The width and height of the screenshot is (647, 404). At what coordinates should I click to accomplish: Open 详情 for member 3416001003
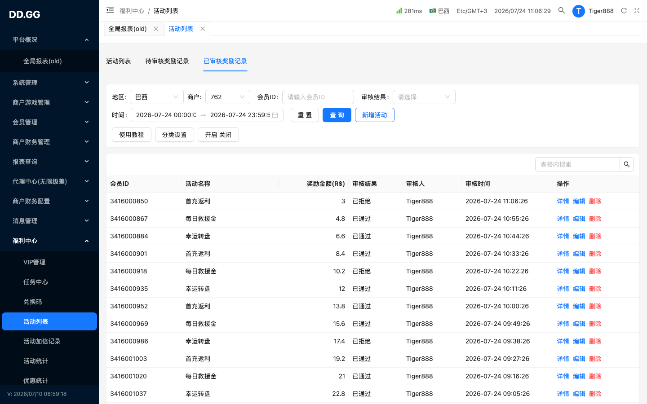coord(563,359)
